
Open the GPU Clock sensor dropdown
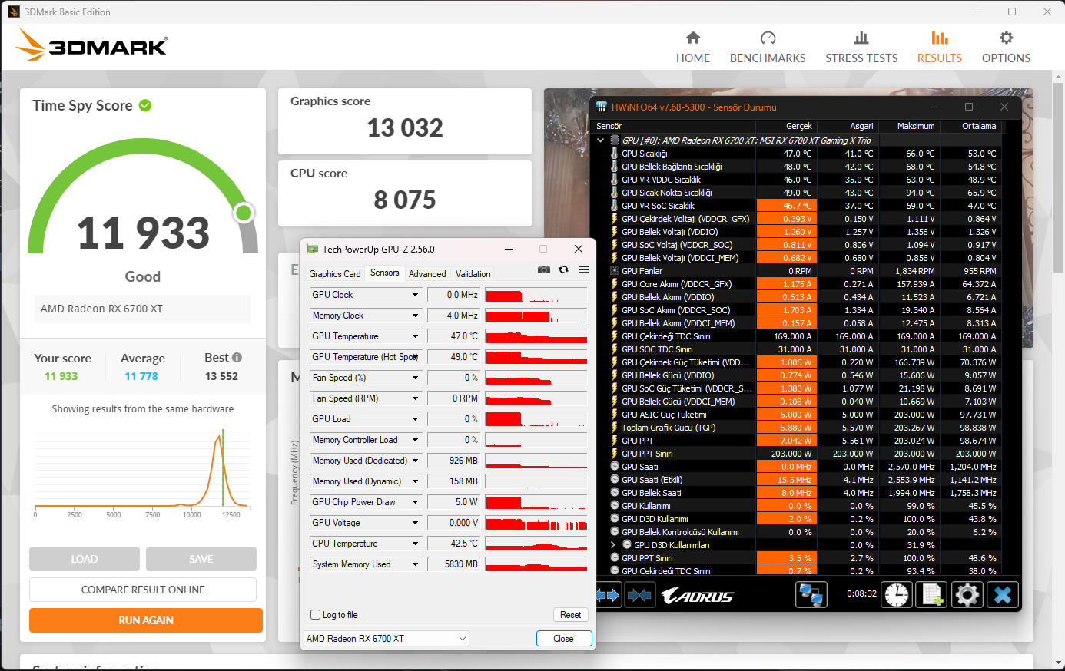[x=415, y=295]
